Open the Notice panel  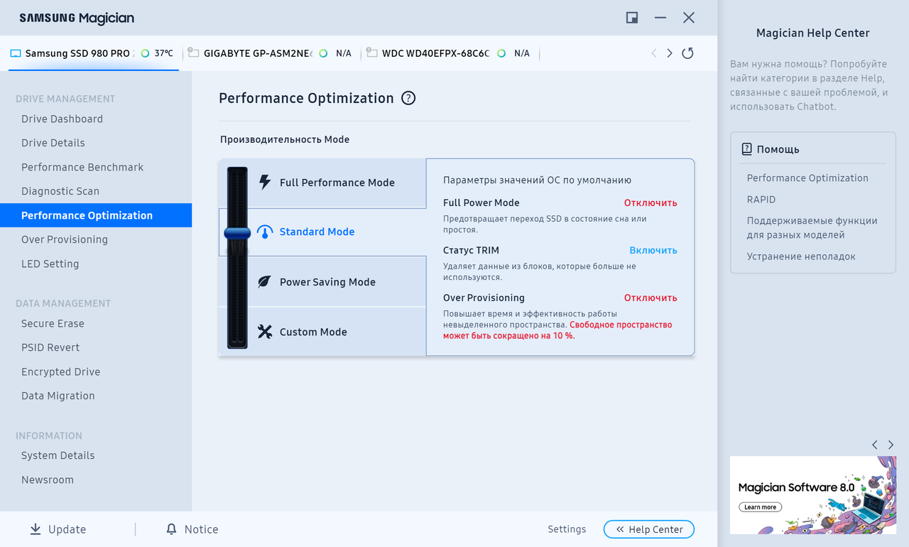(x=192, y=529)
